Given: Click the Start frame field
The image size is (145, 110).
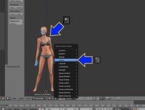Looking at the screenshot, I should click(x=54, y=109).
